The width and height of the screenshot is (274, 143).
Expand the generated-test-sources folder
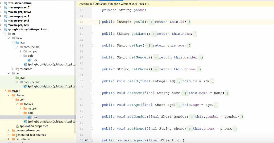(x=9, y=135)
